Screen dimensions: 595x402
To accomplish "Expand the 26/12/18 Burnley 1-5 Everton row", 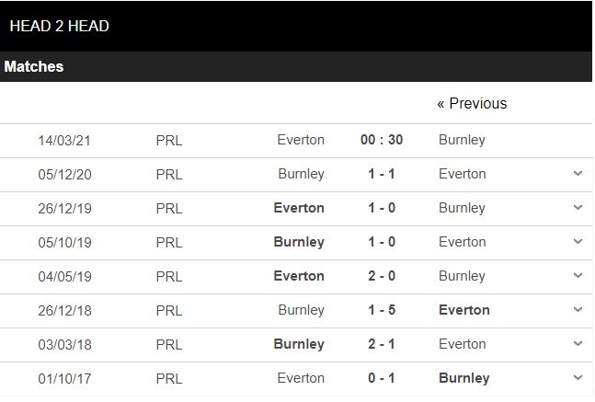I will (x=578, y=310).
